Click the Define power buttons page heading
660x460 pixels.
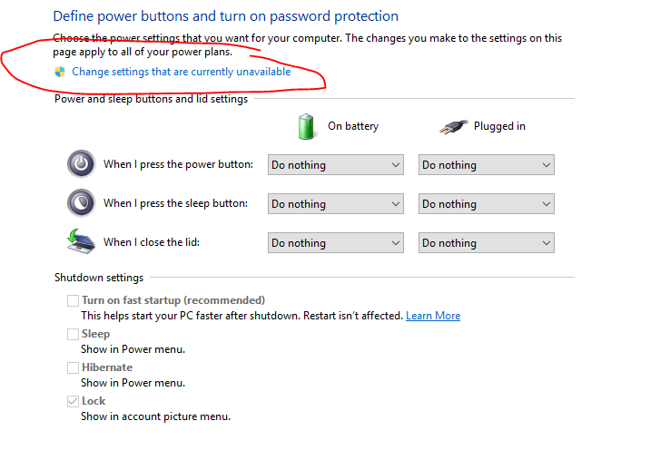click(x=225, y=16)
